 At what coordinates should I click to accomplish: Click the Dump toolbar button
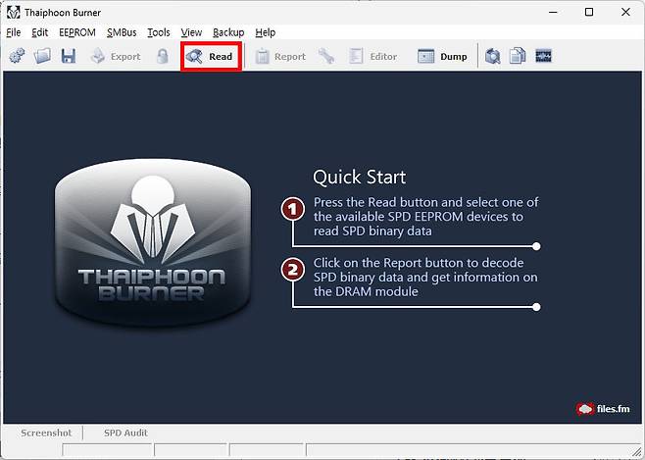click(443, 57)
